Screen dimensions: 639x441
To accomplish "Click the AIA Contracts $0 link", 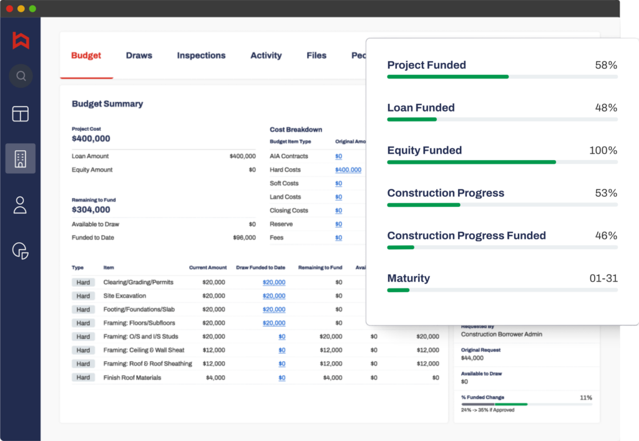I will pyautogui.click(x=338, y=156).
